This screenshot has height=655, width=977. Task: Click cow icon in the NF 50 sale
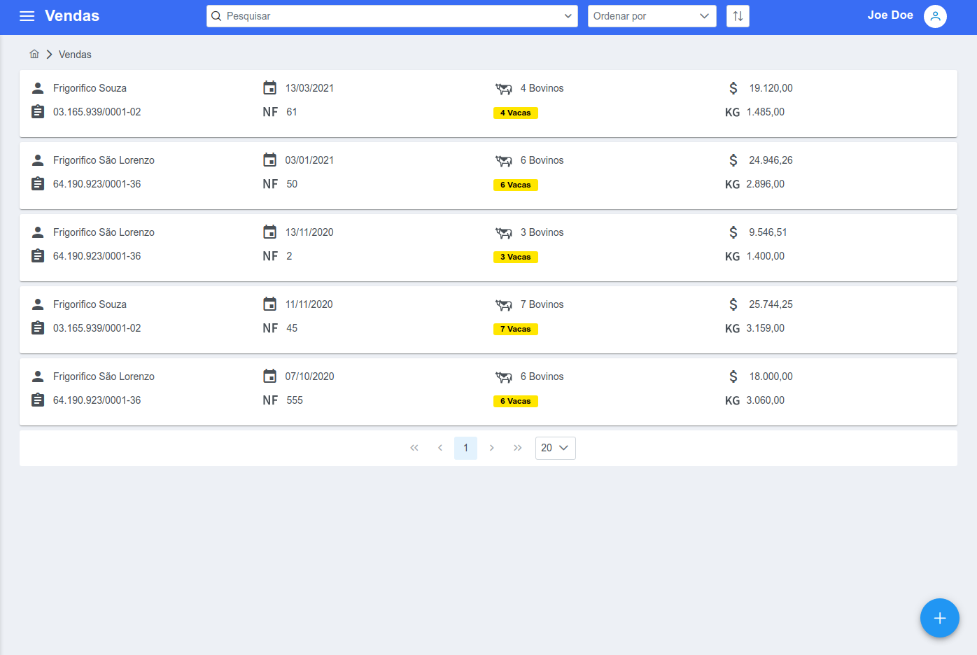[504, 161]
